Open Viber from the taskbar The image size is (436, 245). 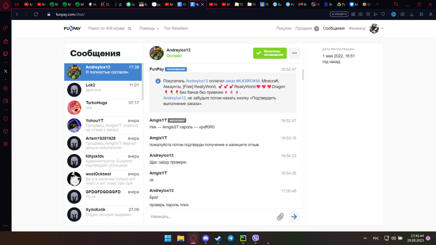pos(255,238)
